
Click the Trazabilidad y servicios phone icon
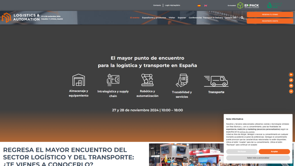coord(182,80)
